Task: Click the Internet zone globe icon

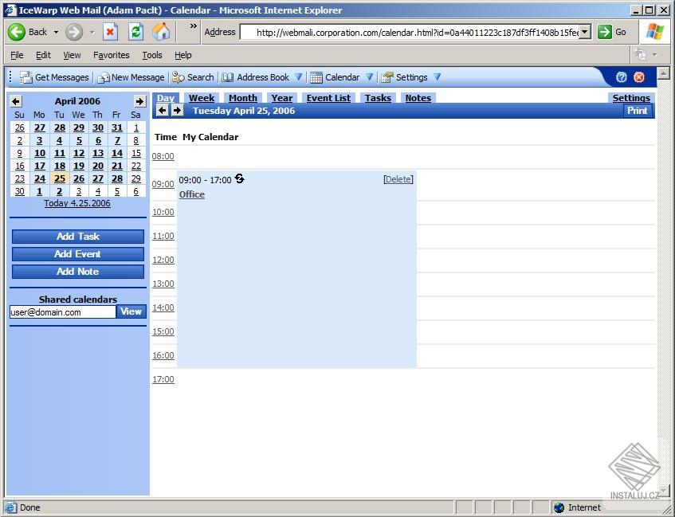Action: [559, 507]
